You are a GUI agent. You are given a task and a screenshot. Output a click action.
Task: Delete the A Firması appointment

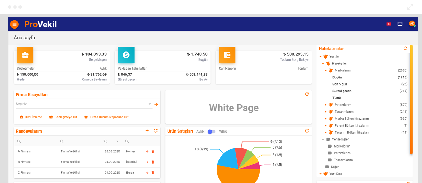pyautogui.click(x=153, y=152)
